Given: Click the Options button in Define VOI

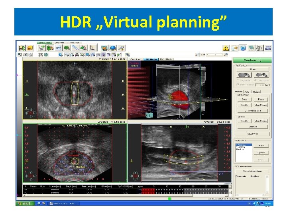Looking at the screenshot, I should [x=261, y=152].
